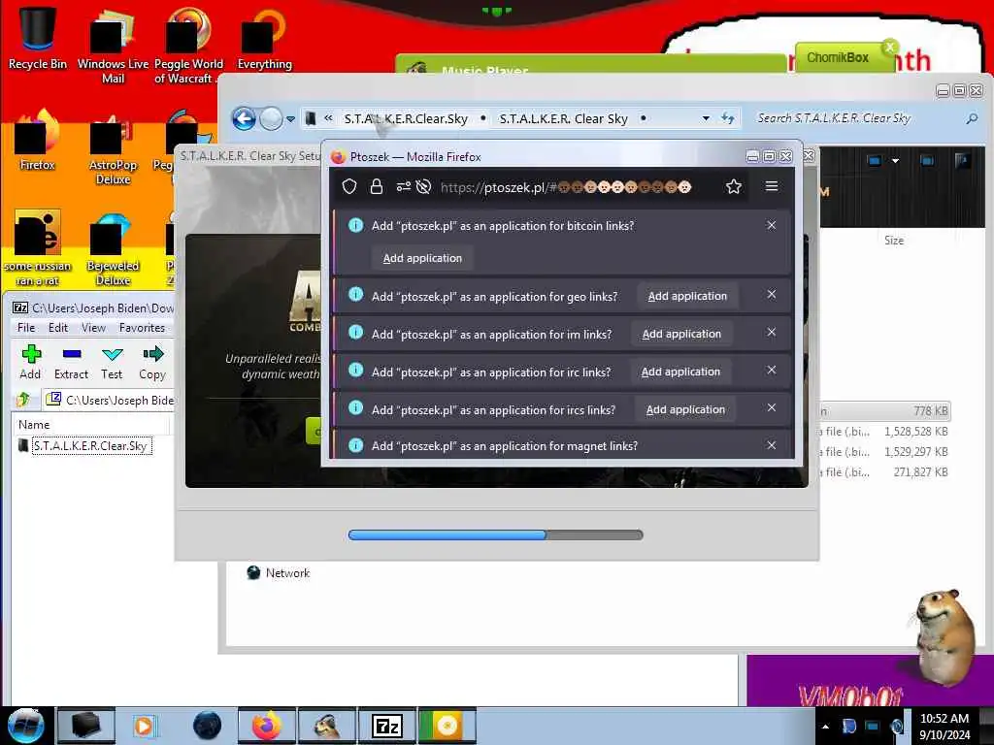Open the Favorites menu in 7-Zip
The width and height of the screenshot is (994, 745).
coord(142,328)
